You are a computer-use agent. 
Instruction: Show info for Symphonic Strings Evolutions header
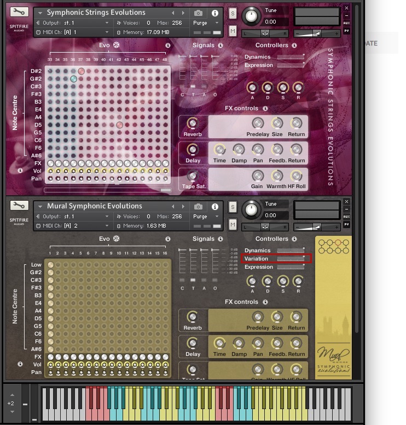tap(215, 13)
